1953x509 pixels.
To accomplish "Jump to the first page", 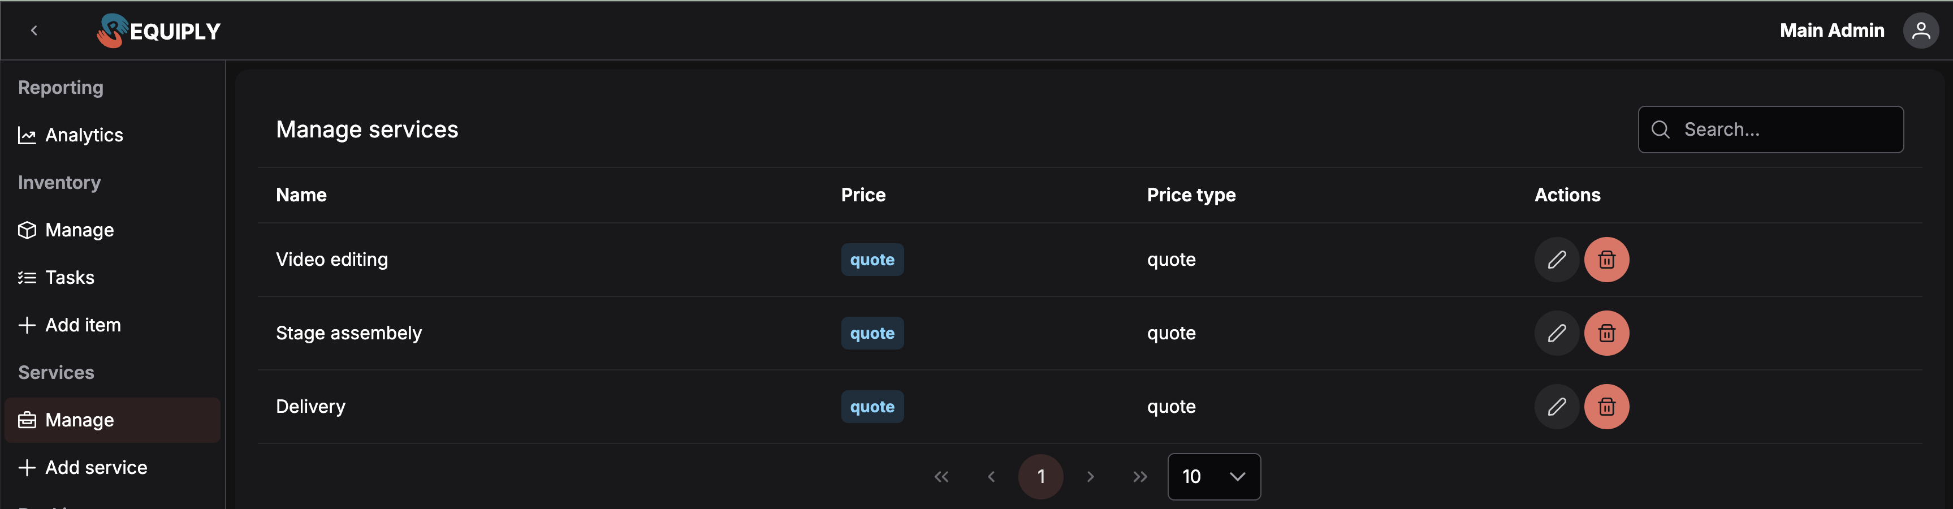I will click(941, 477).
